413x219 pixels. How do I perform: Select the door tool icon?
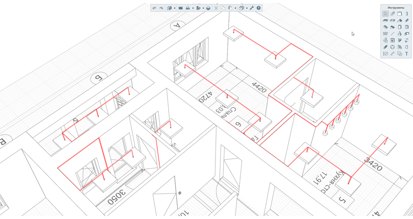pos(400,27)
